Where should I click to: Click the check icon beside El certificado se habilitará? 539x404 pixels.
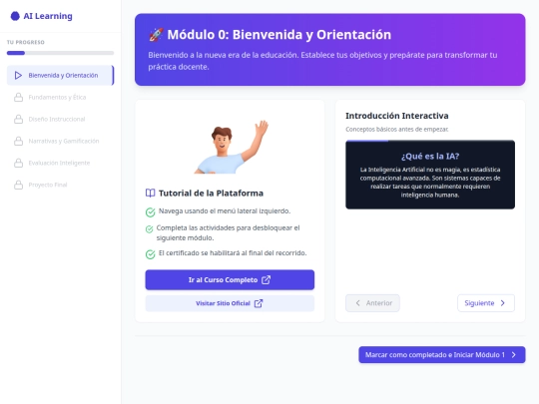[150, 254]
